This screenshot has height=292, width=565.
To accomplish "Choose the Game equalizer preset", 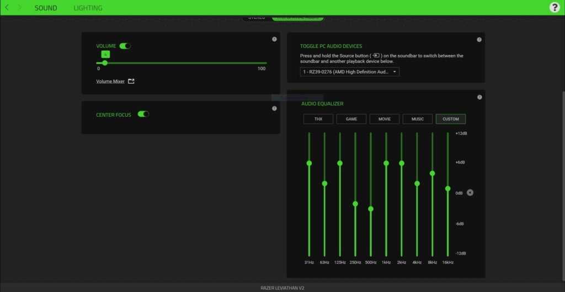I will (351, 119).
